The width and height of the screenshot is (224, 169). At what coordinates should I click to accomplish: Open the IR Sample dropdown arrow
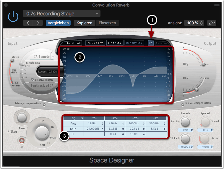click(53, 57)
